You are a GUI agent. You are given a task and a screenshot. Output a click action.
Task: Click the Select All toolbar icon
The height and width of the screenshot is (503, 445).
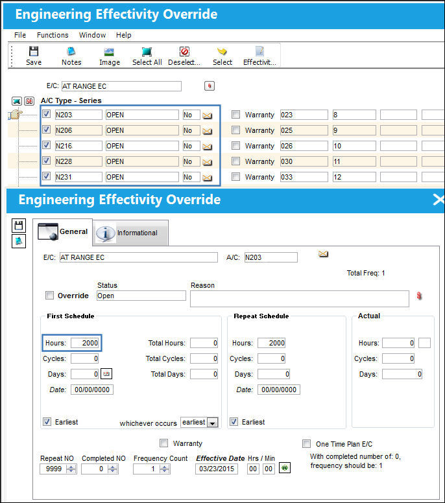[x=147, y=56]
